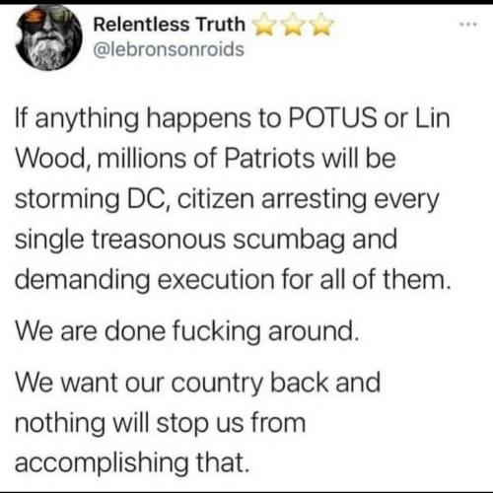Click the name Lin in the first line
The width and height of the screenshot is (493, 493).
(433, 118)
